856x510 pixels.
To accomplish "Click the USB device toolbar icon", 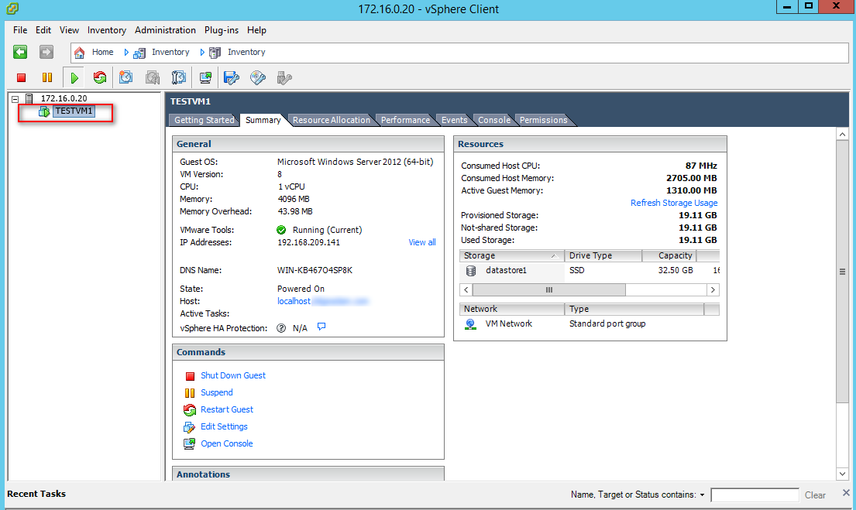I will 284,78.
